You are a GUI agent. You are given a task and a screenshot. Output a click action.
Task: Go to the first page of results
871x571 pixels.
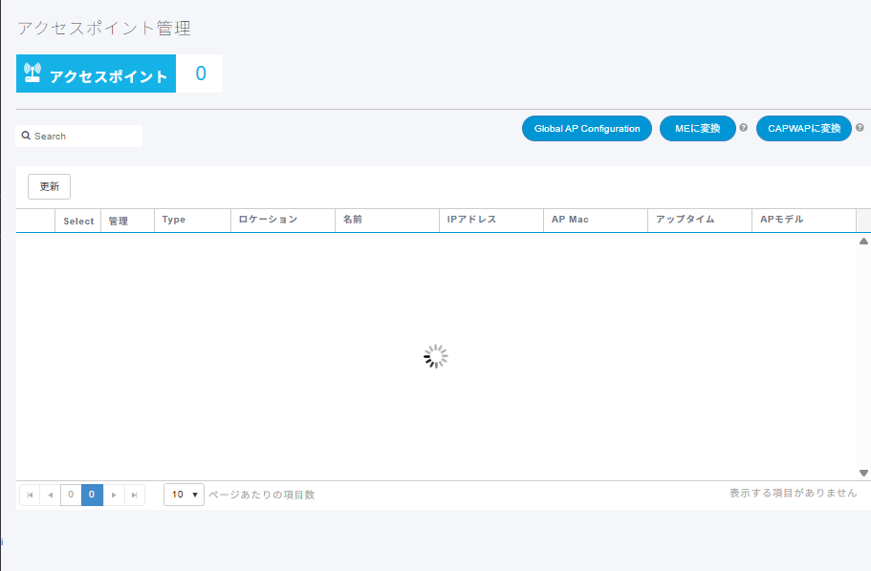(x=30, y=495)
